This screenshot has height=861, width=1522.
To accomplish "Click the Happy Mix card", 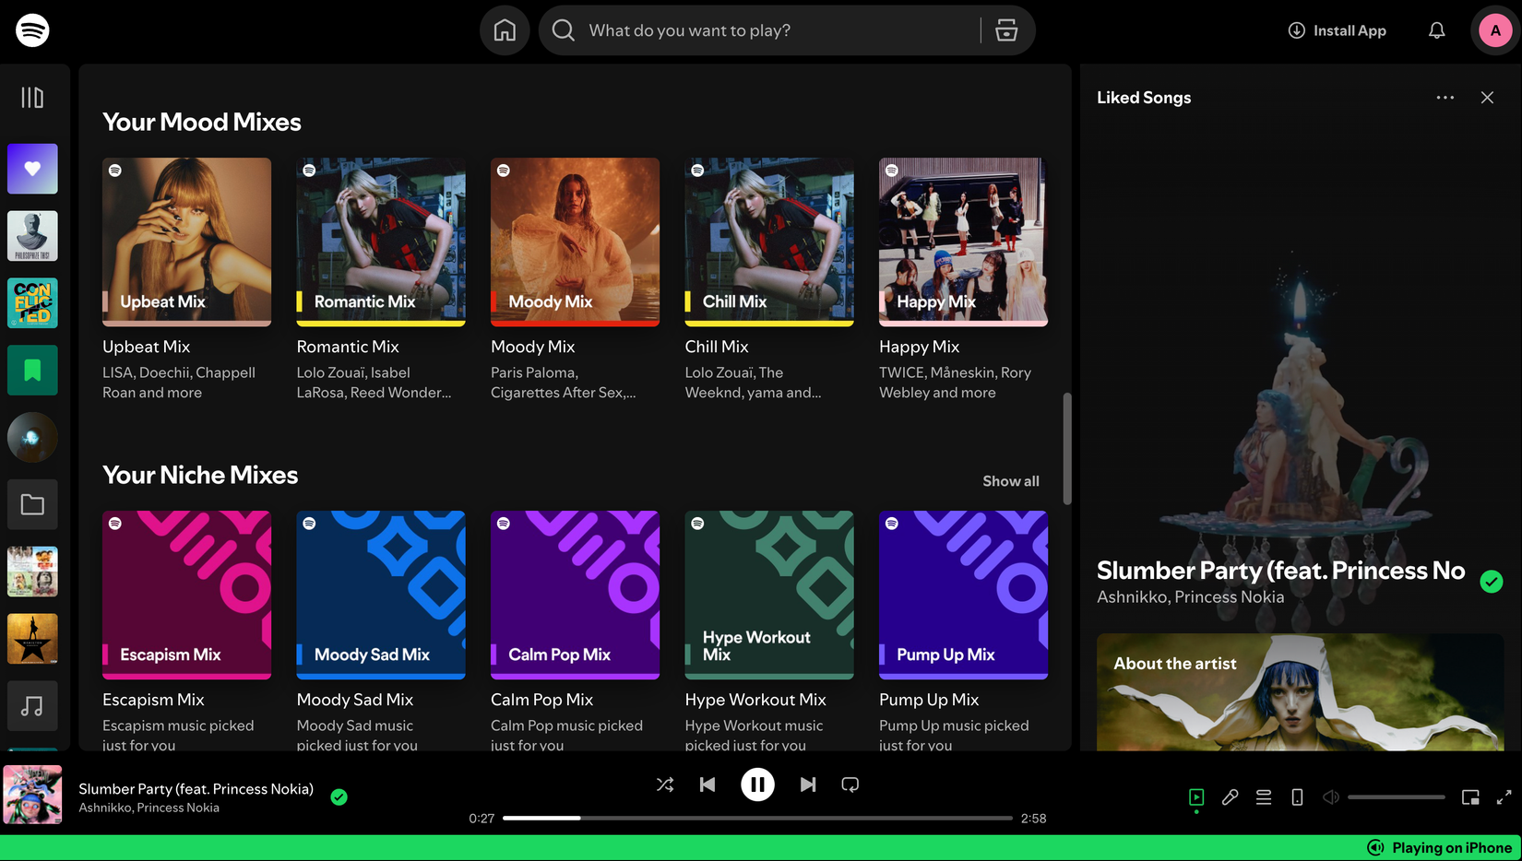I will 962,242.
